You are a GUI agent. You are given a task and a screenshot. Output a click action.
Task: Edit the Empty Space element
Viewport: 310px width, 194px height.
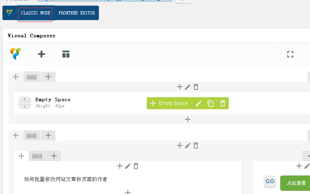199,103
